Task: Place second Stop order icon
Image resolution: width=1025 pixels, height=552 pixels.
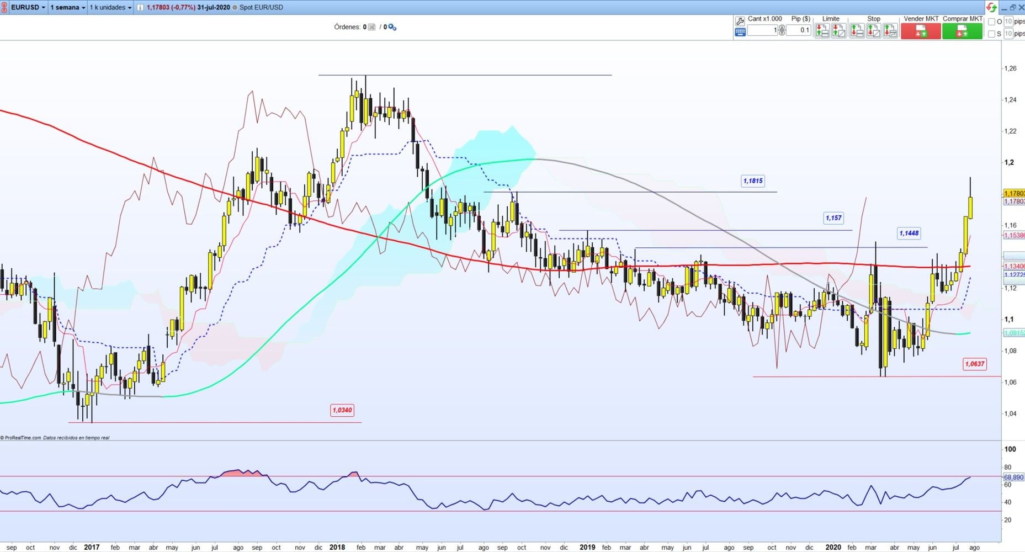Action: pos(873,31)
